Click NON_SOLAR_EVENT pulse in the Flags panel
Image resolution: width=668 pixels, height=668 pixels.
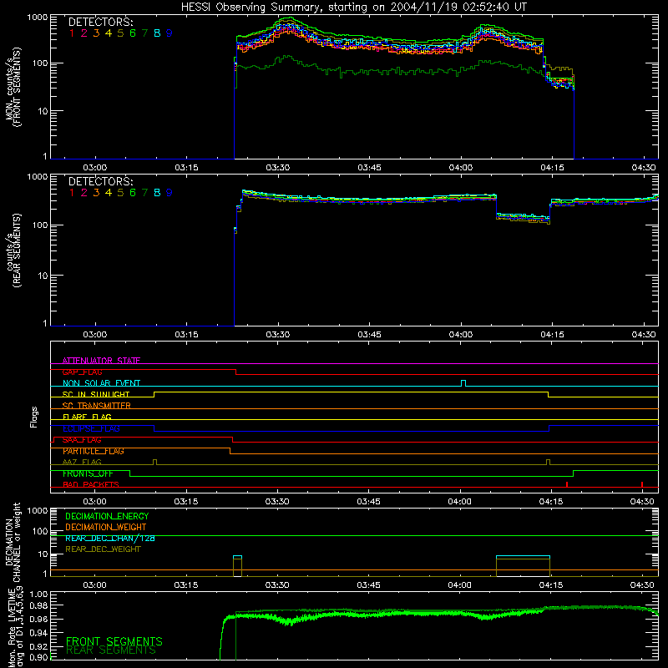click(463, 383)
